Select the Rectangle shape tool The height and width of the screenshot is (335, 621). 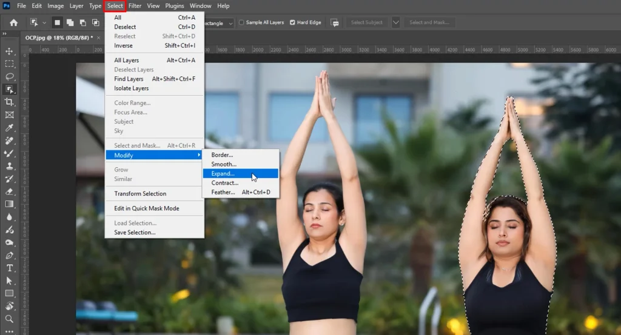[9, 293]
